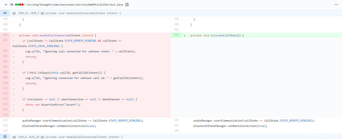342x139 pixels.
Task: Click the bottom handleCallConnected hunk header
Action: pyautogui.click(x=67, y=137)
